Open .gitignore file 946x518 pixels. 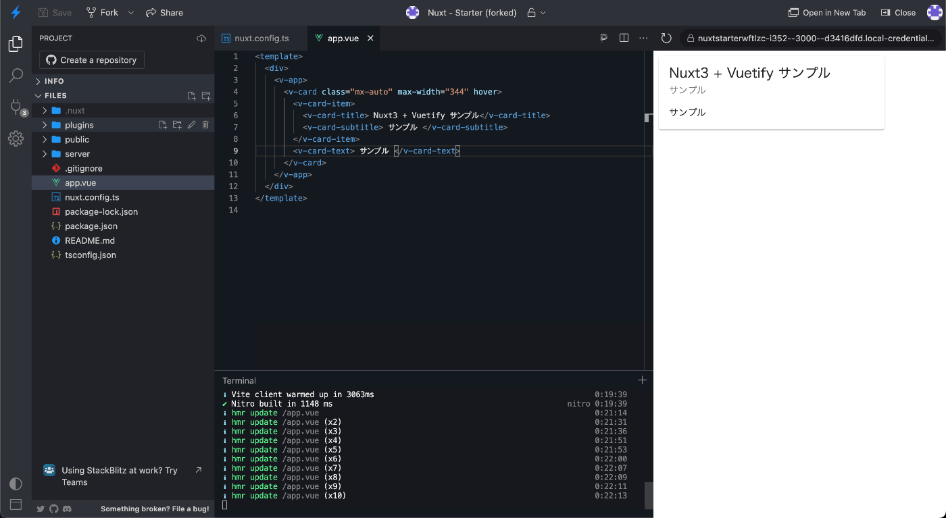pos(123,168)
